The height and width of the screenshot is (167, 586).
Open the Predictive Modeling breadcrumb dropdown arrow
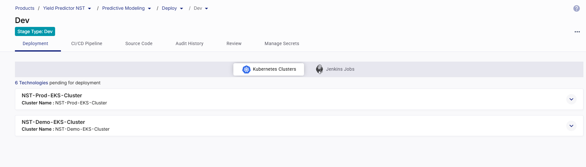click(x=149, y=8)
